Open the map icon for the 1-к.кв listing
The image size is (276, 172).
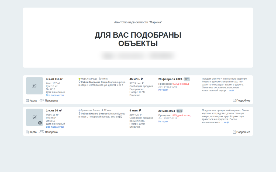point(27,132)
